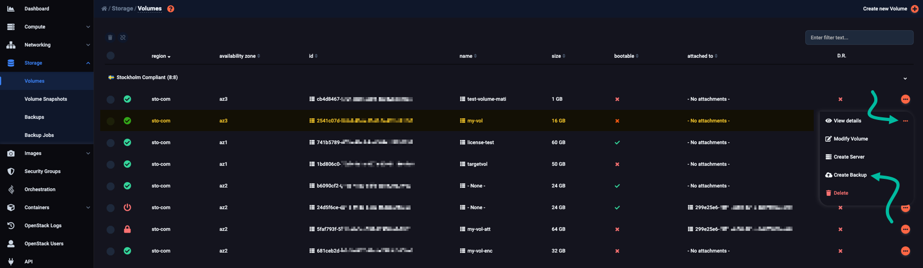
Task: Open the Backup Jobs sidebar link
Action: 39,135
